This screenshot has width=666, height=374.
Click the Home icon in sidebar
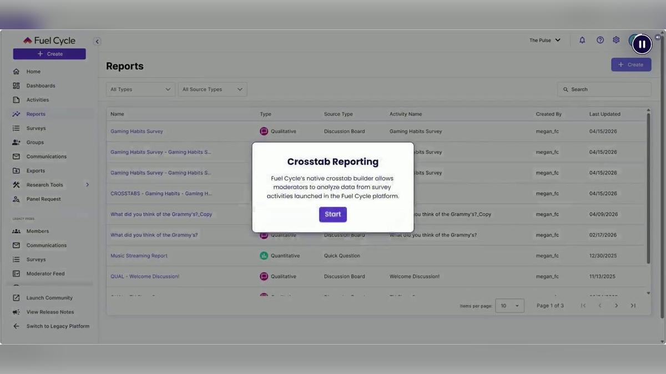16,72
